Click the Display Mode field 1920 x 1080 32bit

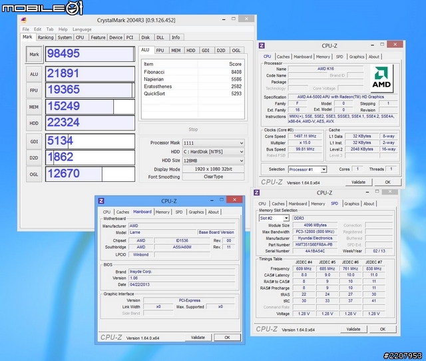pos(213,169)
